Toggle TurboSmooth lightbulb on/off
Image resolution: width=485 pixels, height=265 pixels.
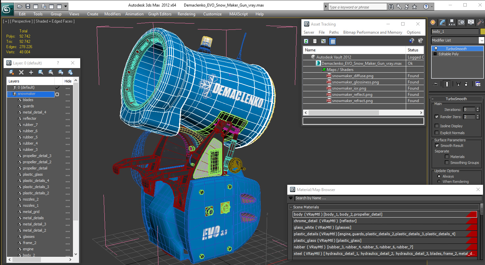point(436,49)
